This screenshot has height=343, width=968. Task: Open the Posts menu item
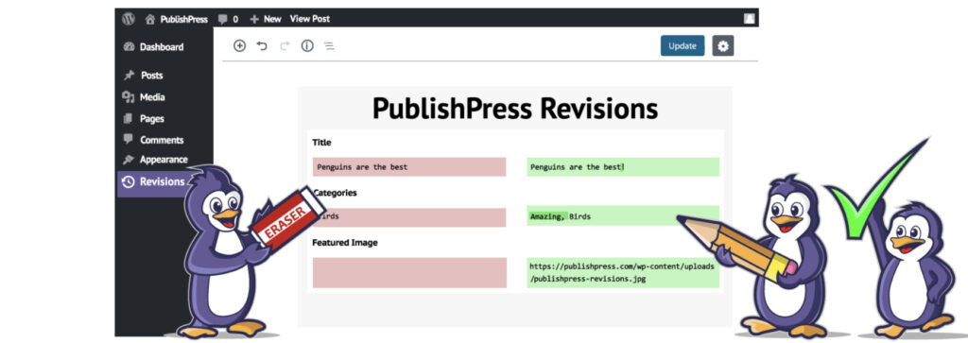point(152,76)
